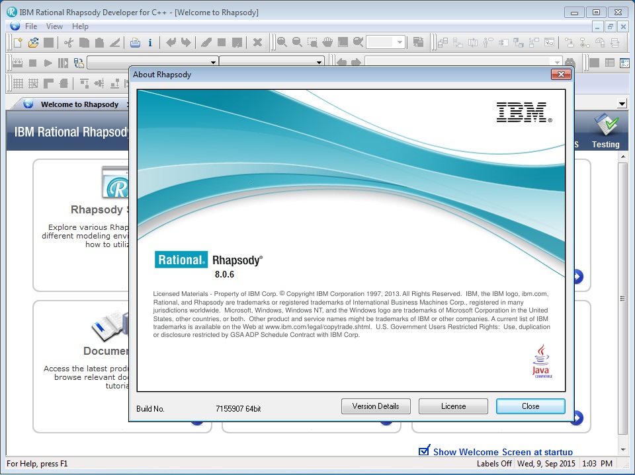The width and height of the screenshot is (635, 475).
Task: Click the Zoom Out magnifier icon
Action: pyautogui.click(x=297, y=42)
